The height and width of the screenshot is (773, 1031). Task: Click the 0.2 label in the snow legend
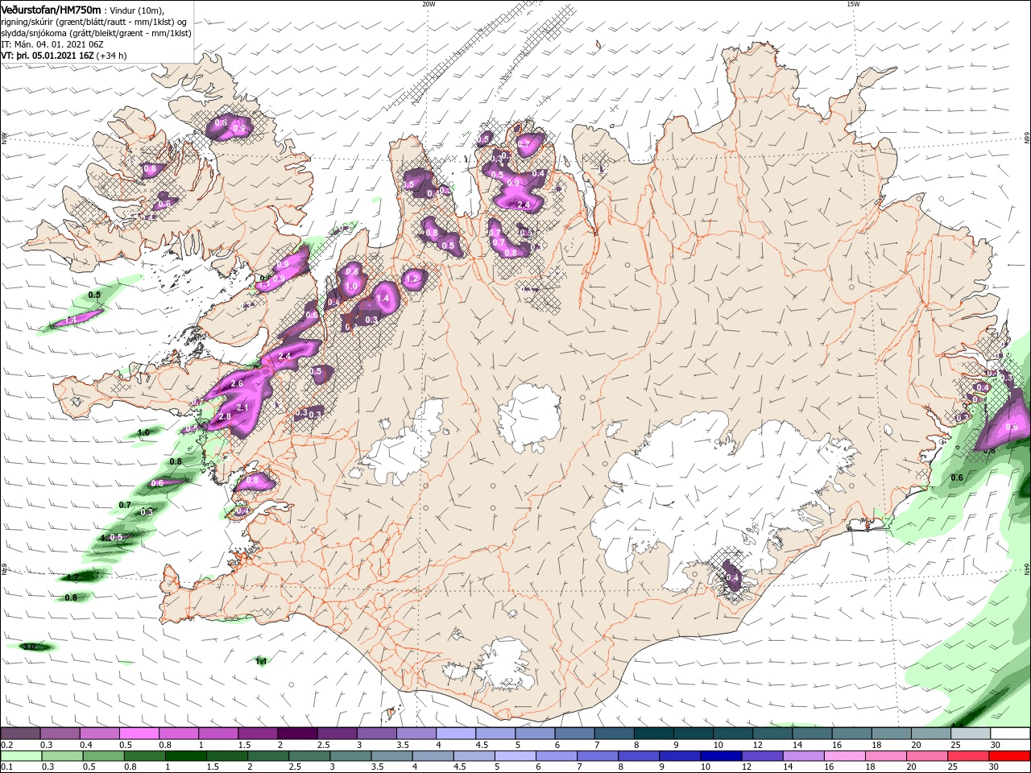pos(6,745)
